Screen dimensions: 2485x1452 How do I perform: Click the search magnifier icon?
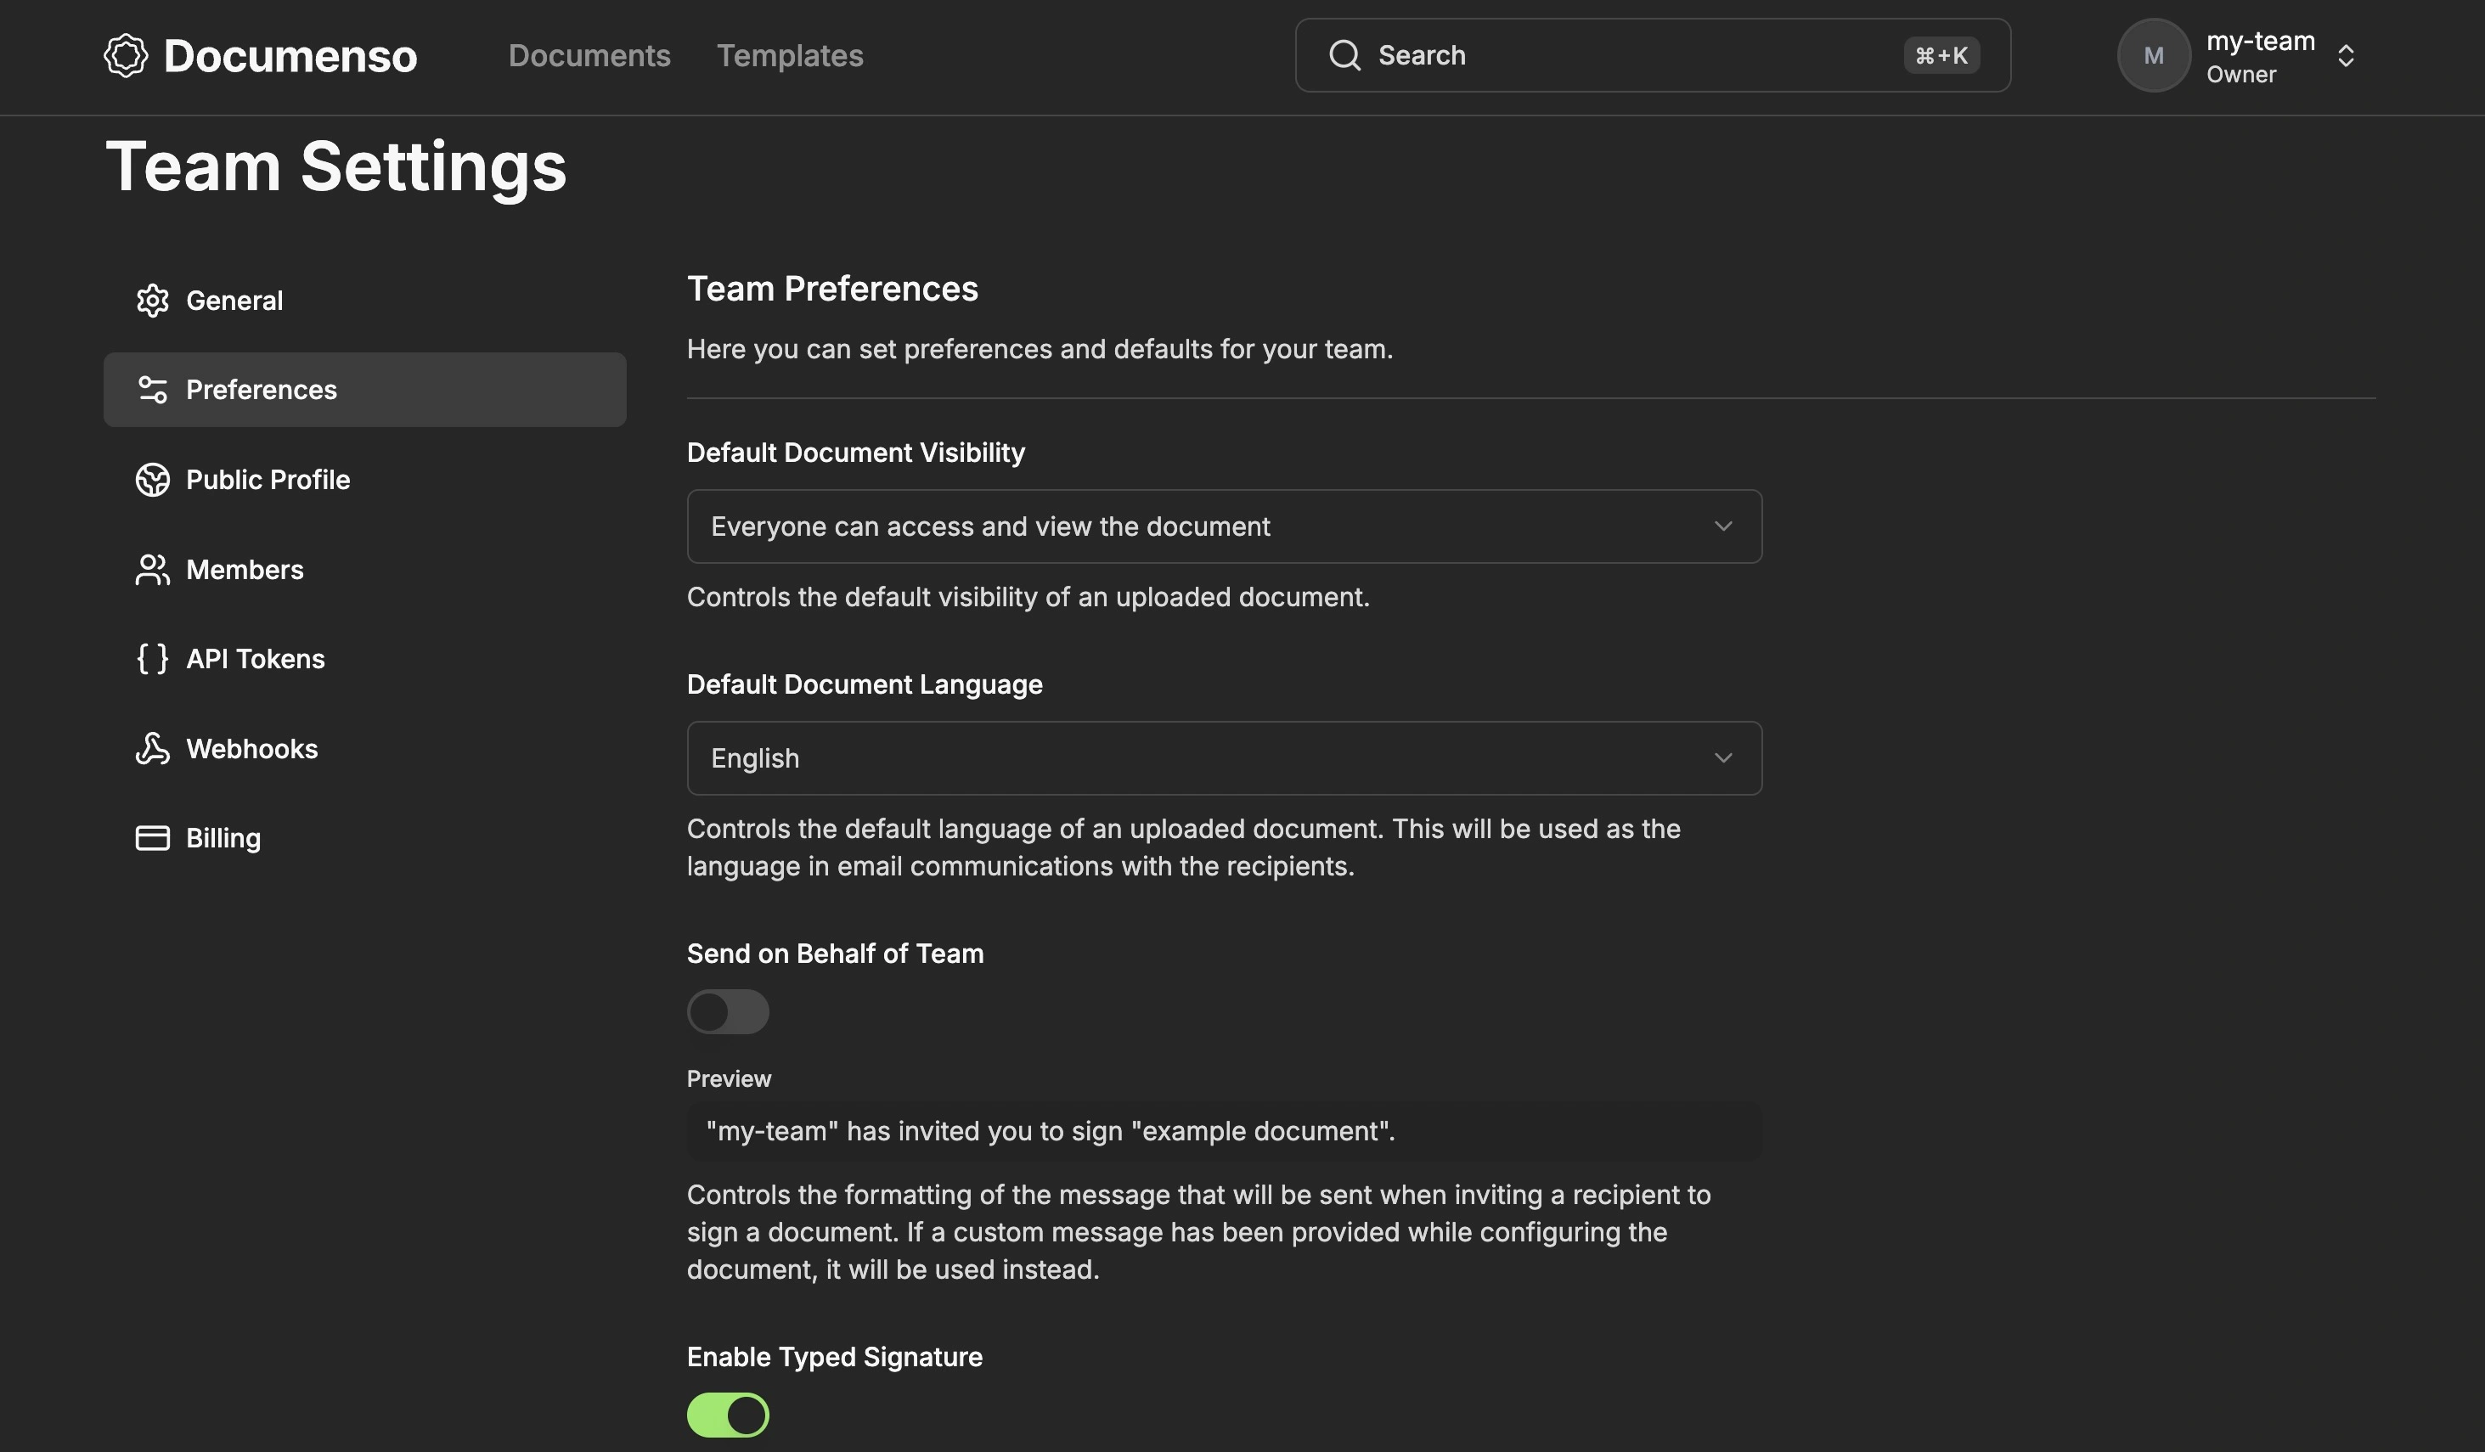[1344, 55]
